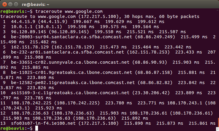Screen dimensions: 219x131
Task: Click the terminal title bar text re@beavis
Action: click(36, 4)
